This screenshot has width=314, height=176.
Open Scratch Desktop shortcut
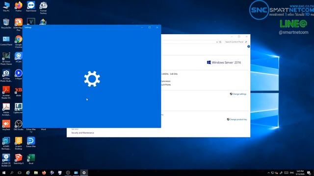[19, 143]
